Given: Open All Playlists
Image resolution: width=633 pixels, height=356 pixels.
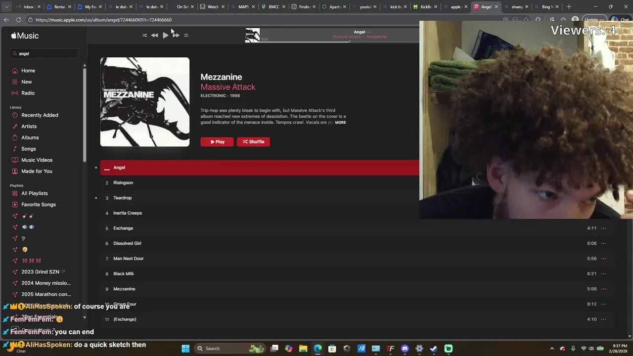Looking at the screenshot, I should [34, 193].
